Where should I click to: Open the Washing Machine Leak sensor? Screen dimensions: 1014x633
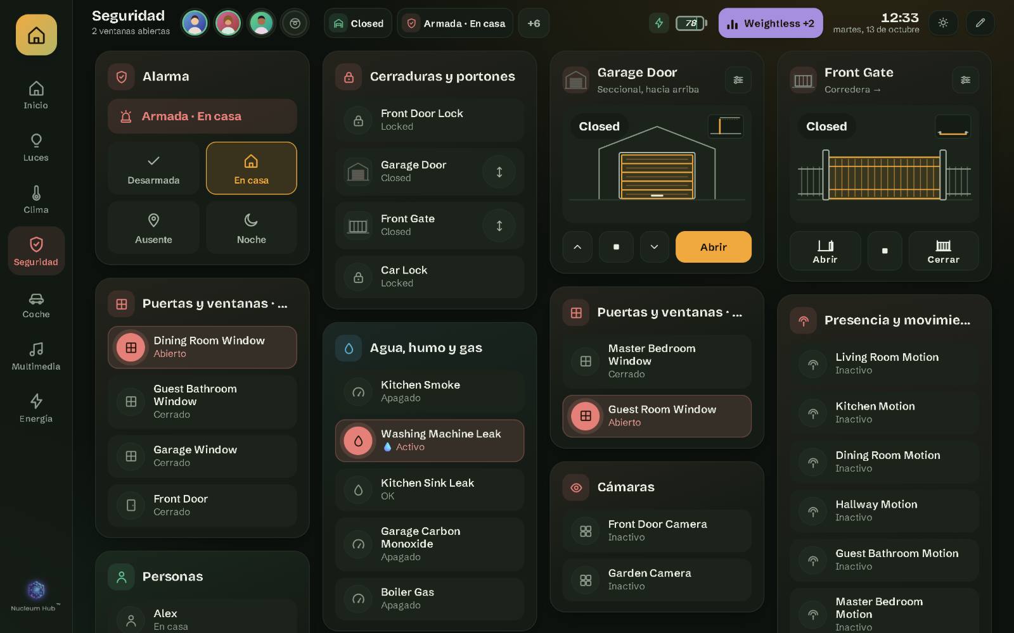tap(430, 441)
